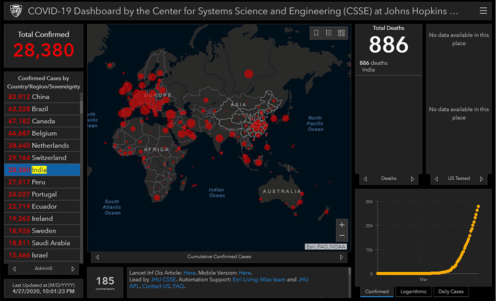This screenshot has height=301, width=496.
Task: Click the red case circle over India
Action: coord(219,138)
